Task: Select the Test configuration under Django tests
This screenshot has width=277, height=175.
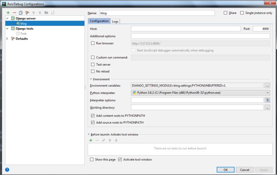Action: pyautogui.click(x=23, y=33)
